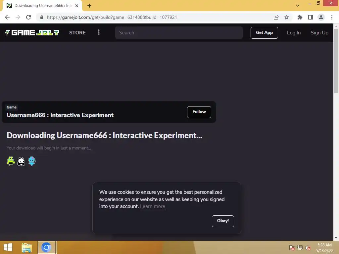Click the page vertical scrollbar thumb

coord(336,61)
